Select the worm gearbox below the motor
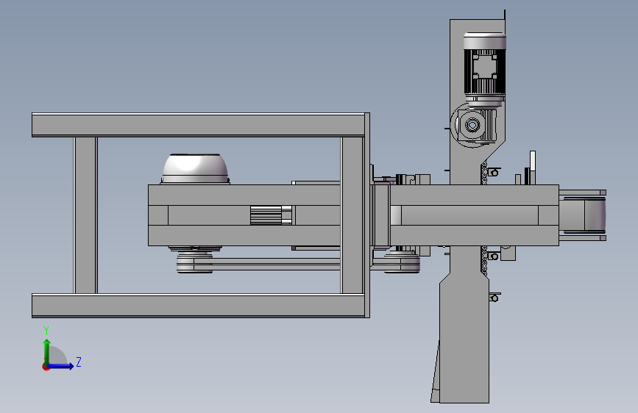Viewport: 638px width, 413px height. (475, 125)
